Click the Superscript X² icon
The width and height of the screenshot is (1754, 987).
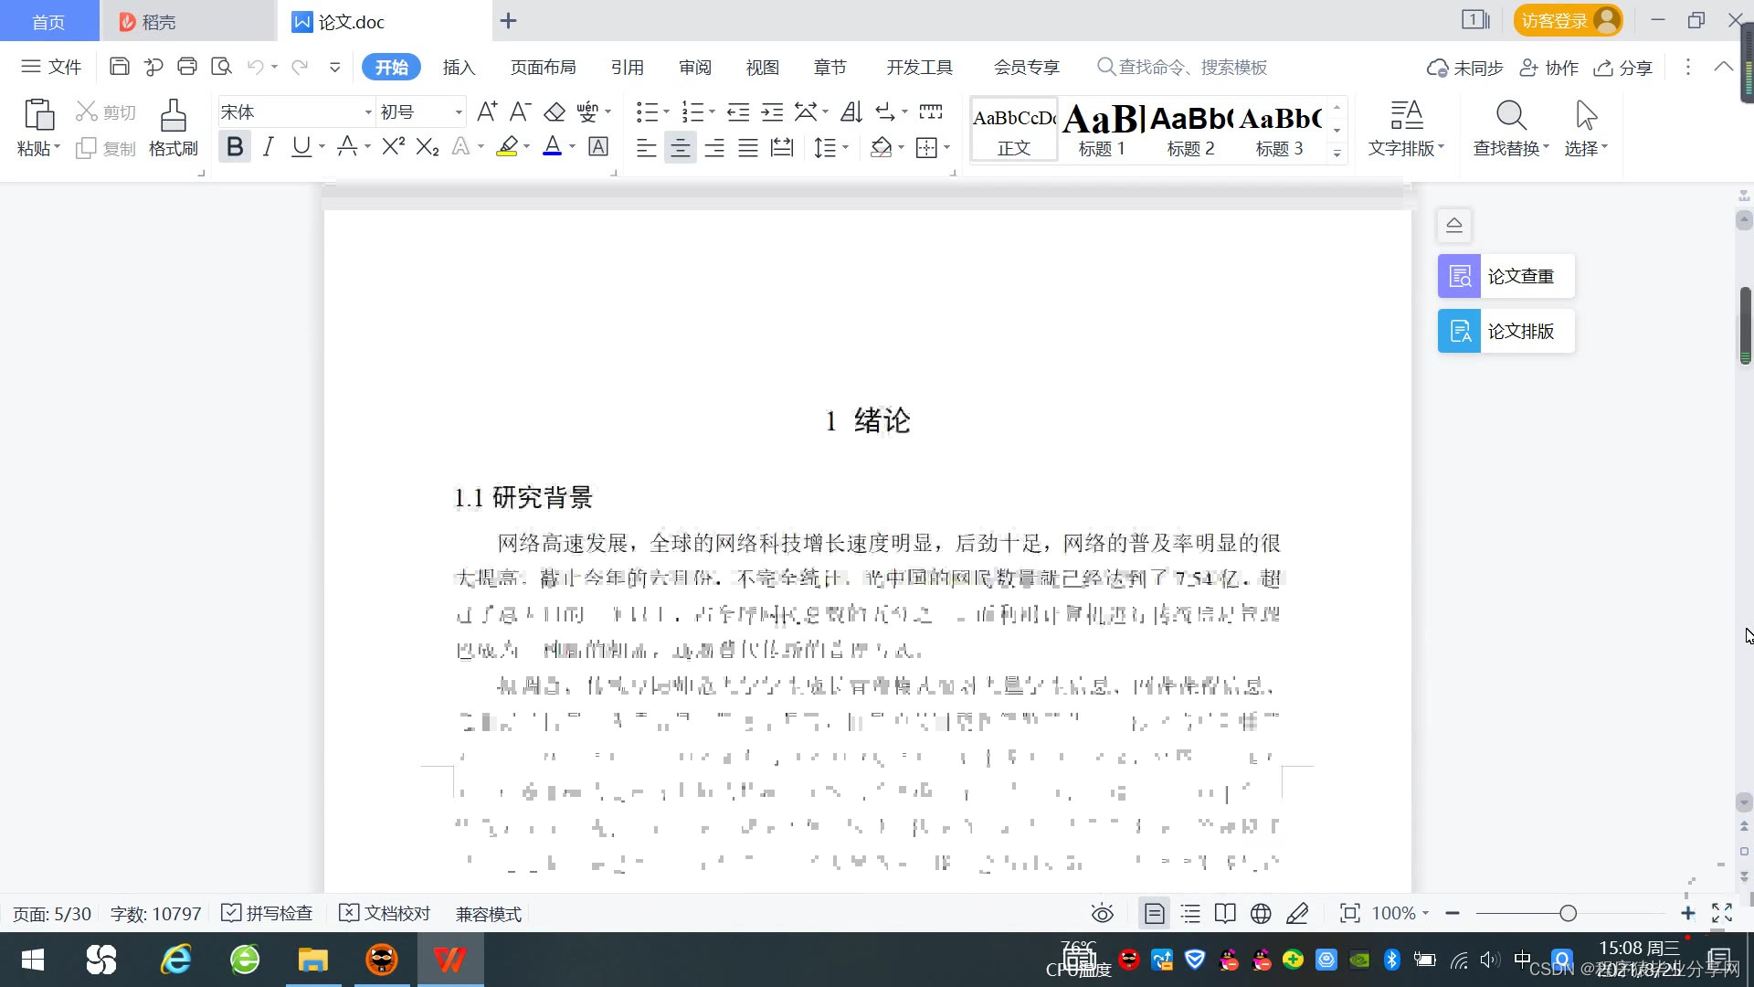pos(393,147)
